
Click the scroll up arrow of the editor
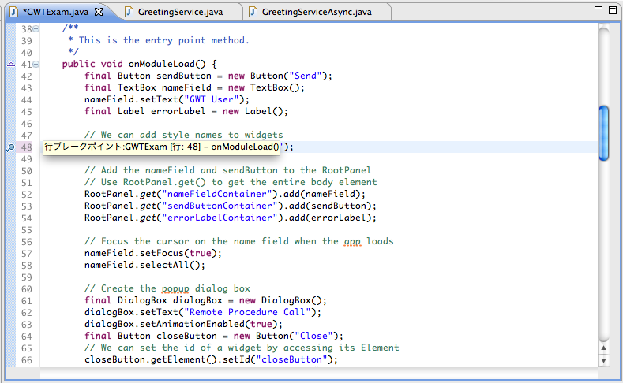tap(604, 348)
